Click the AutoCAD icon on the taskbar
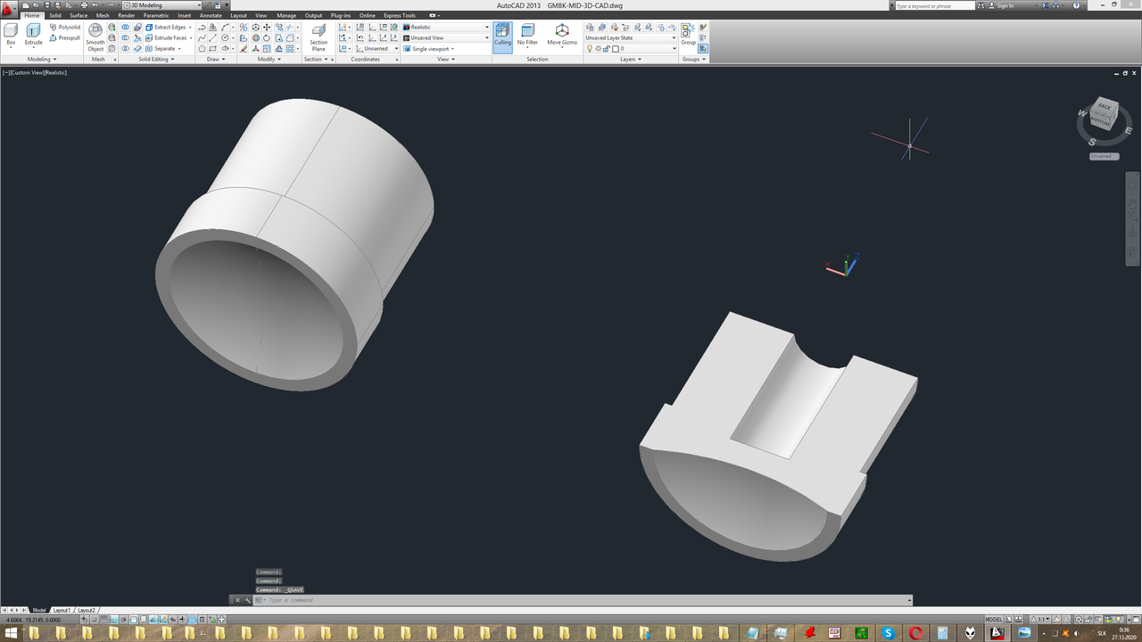 997,633
